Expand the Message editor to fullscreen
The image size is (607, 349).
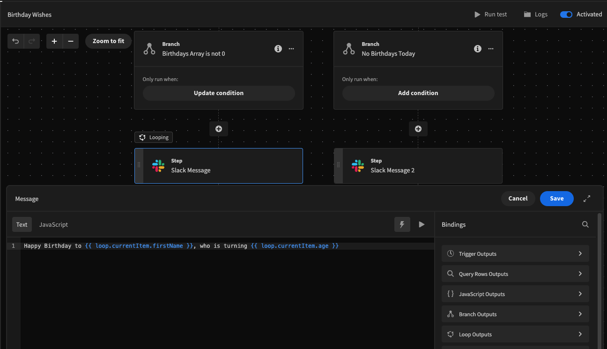coord(587,199)
